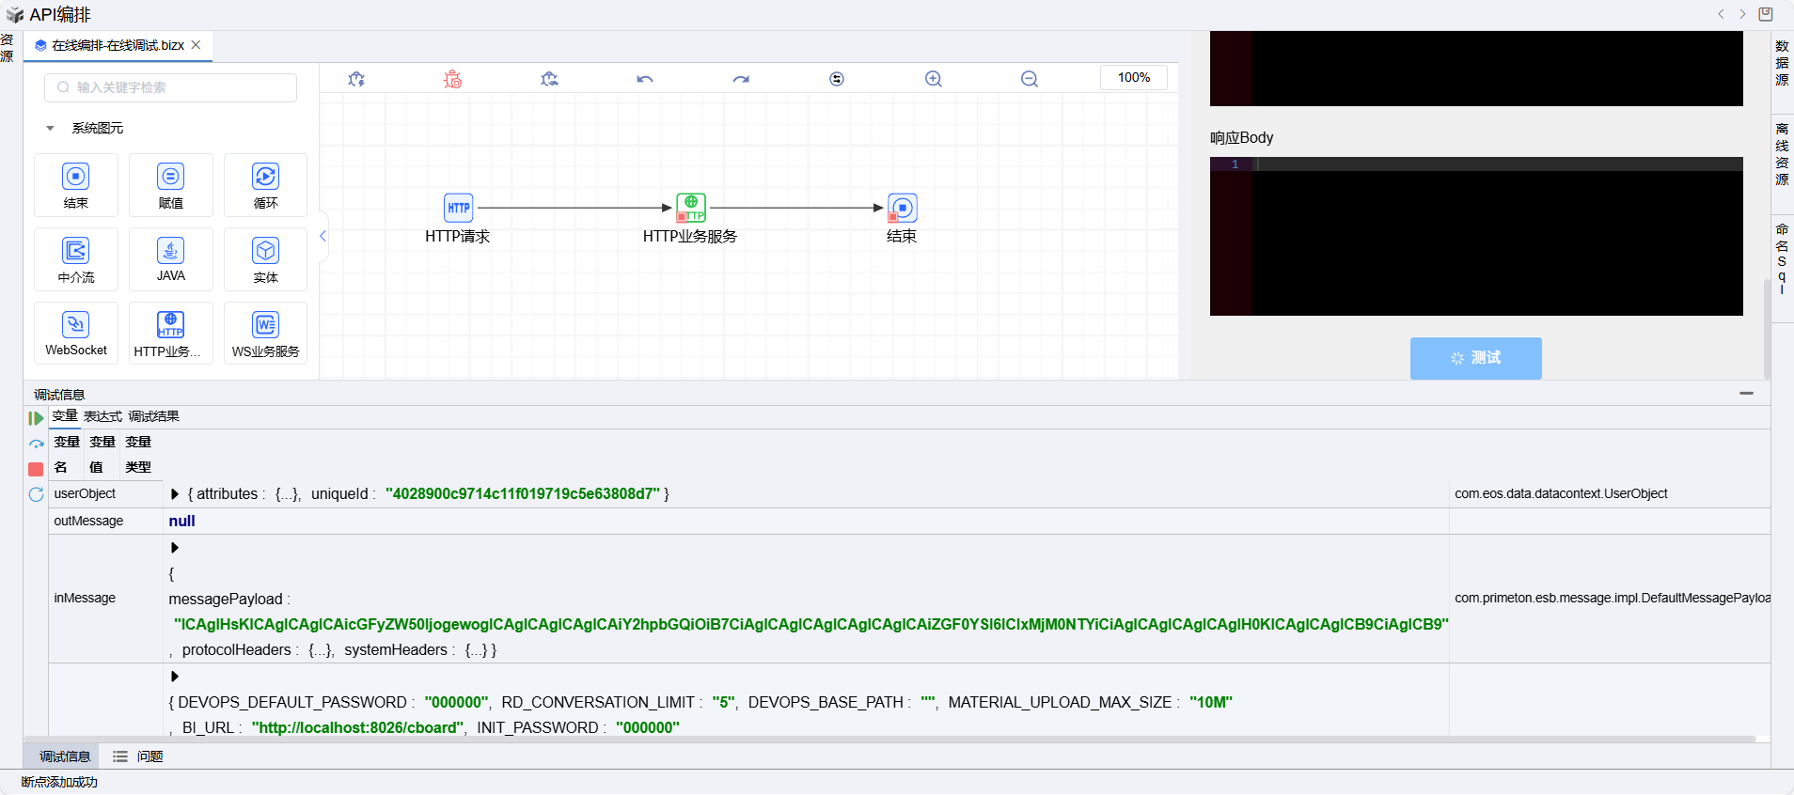Select the HTTP业务服务 node on canvas
Image resolution: width=1794 pixels, height=795 pixels.
(691, 208)
